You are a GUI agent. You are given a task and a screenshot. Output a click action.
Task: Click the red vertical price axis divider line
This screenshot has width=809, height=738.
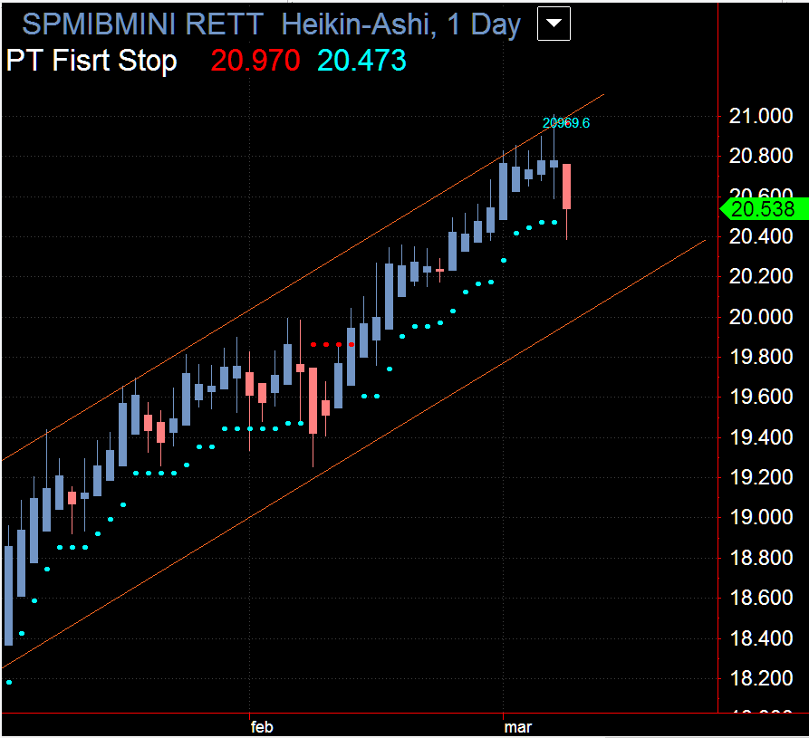[x=718, y=357]
